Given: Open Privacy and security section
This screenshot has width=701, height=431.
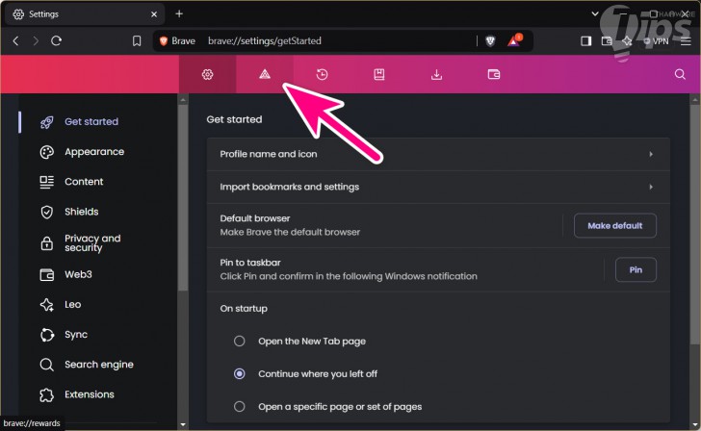Looking at the screenshot, I should click(x=92, y=243).
